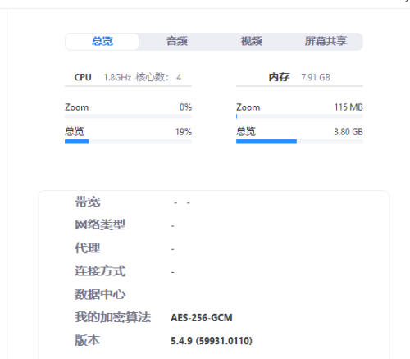Click the 带宽 label

click(88, 202)
